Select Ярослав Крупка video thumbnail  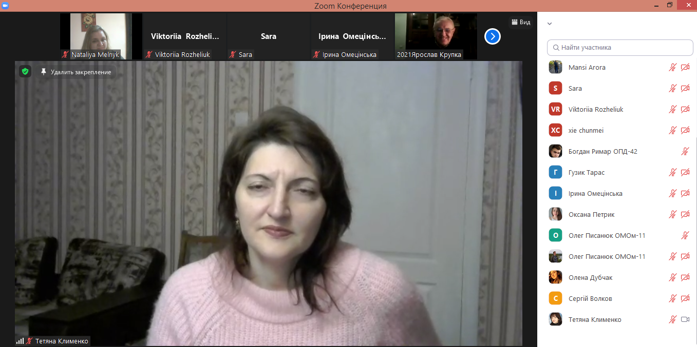[436, 36]
